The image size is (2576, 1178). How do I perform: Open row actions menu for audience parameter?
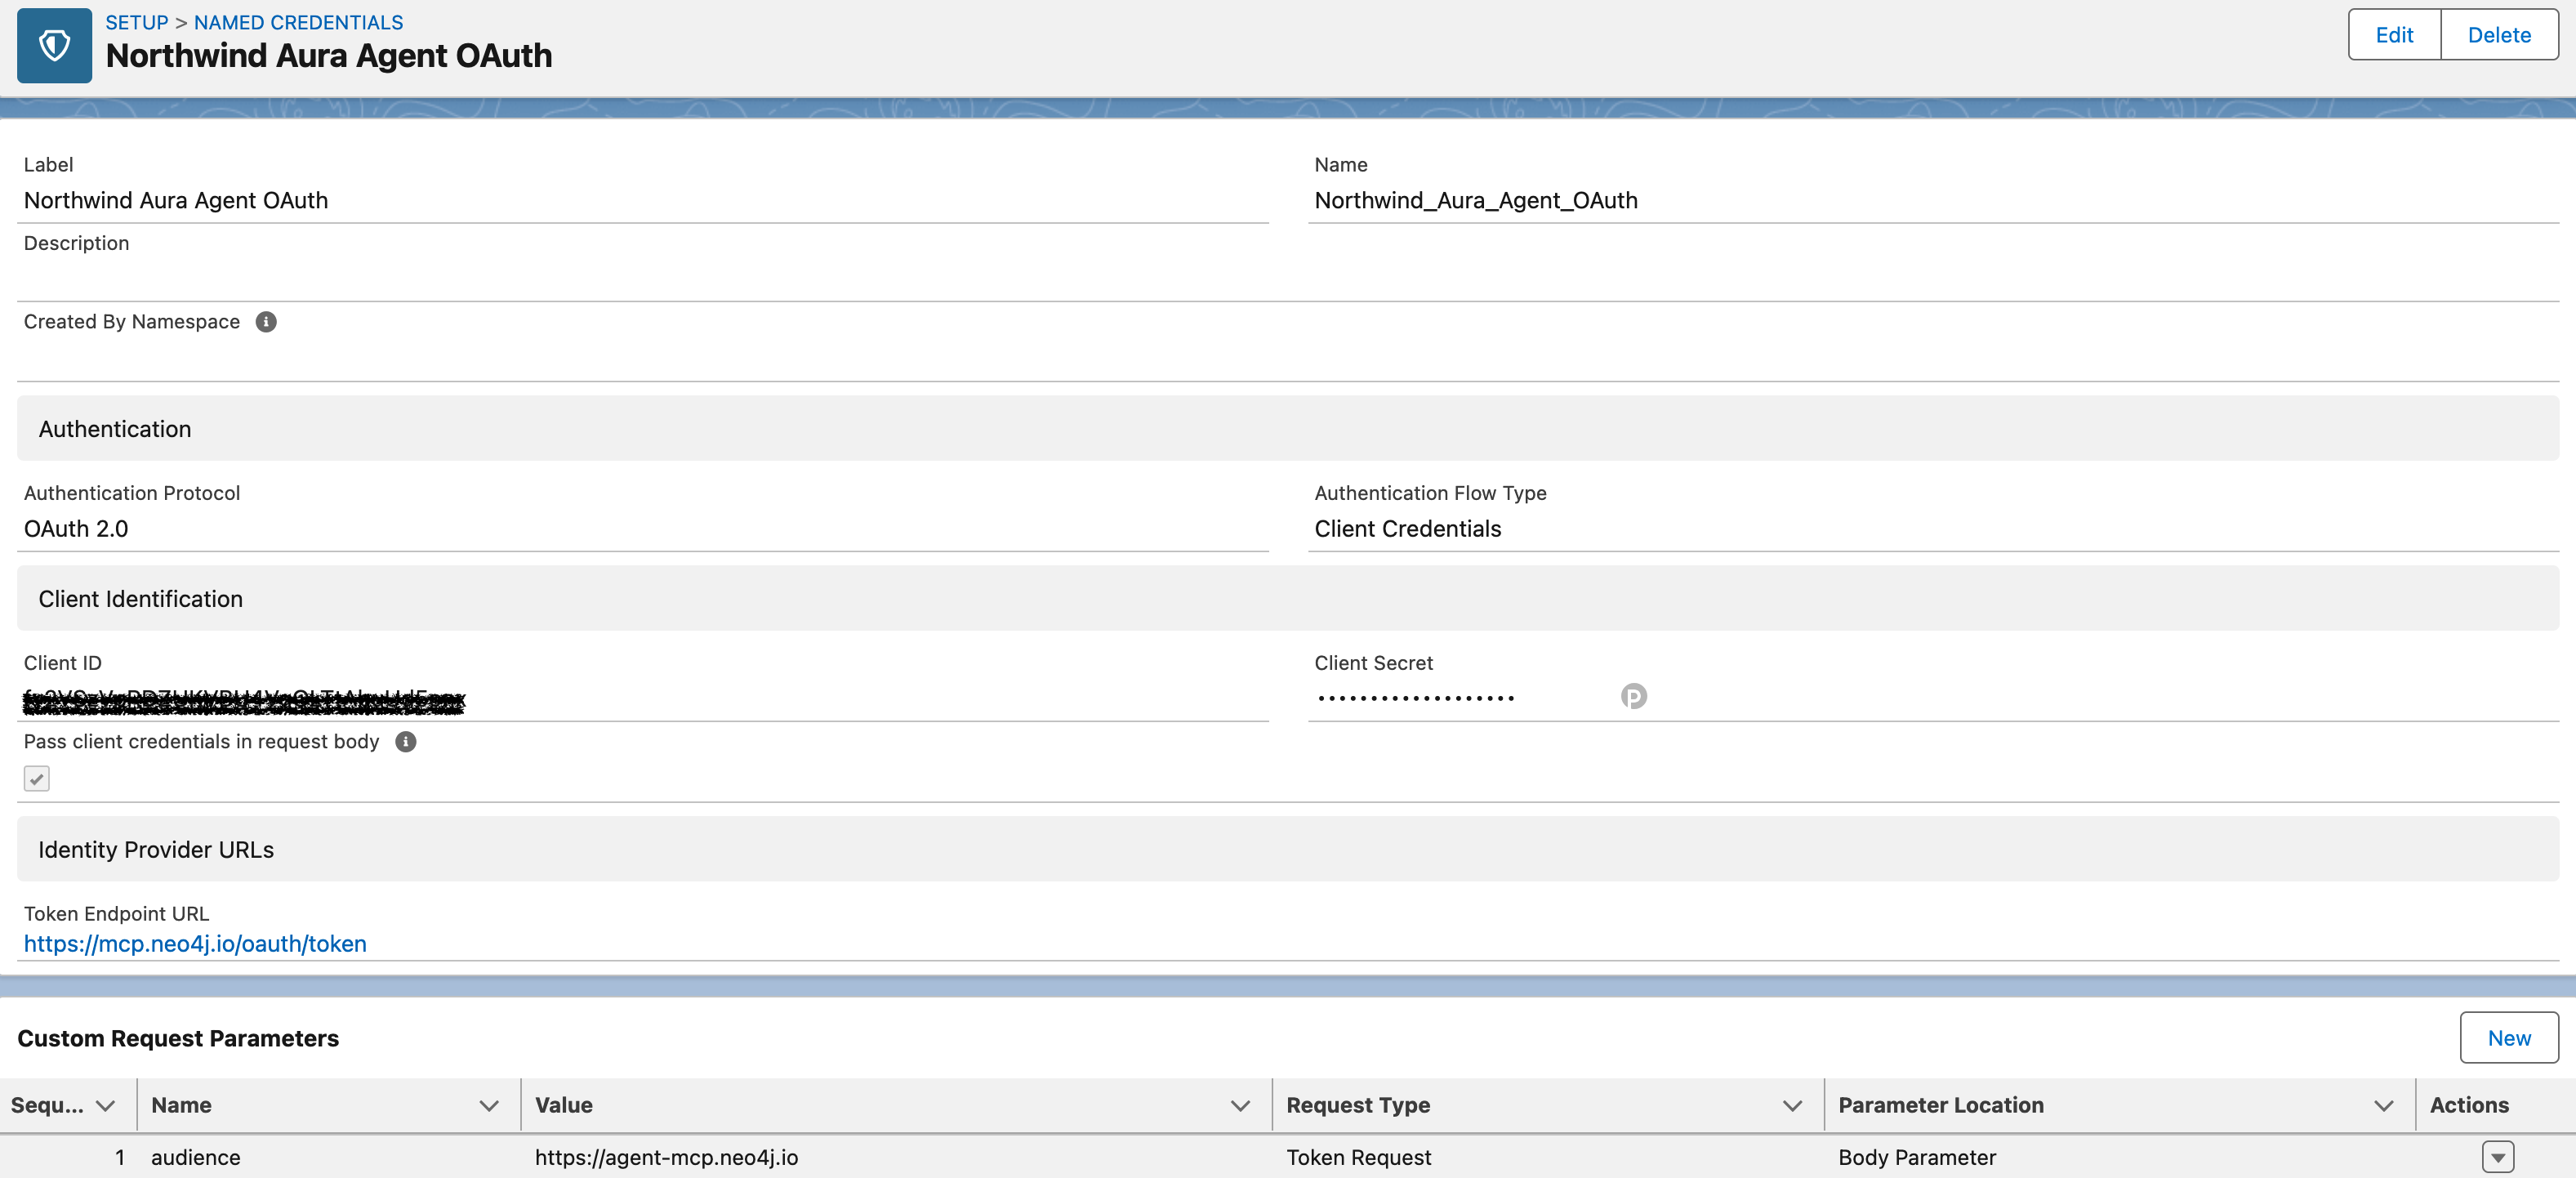point(2498,1157)
